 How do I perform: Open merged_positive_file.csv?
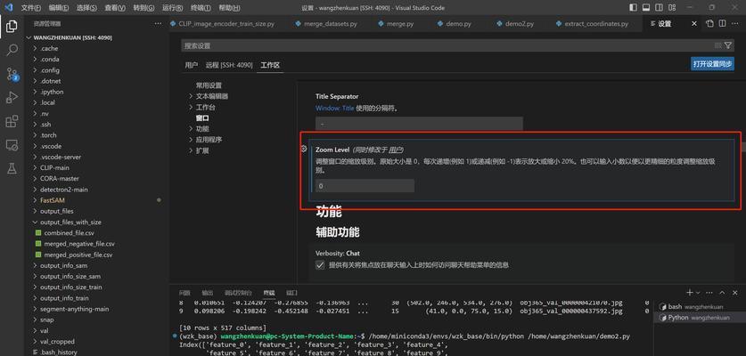[78, 255]
